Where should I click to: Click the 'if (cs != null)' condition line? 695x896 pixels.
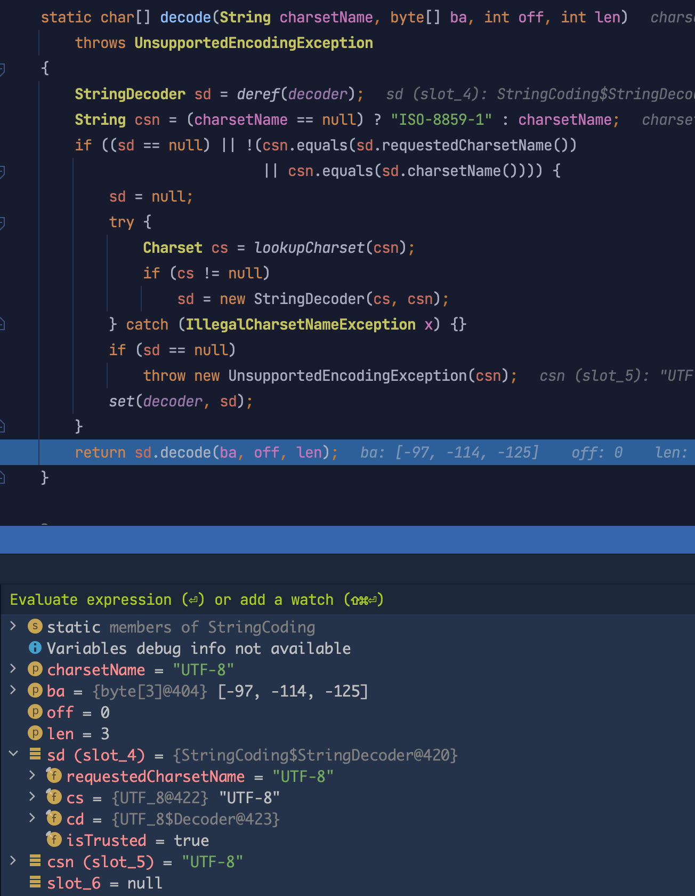206,273
